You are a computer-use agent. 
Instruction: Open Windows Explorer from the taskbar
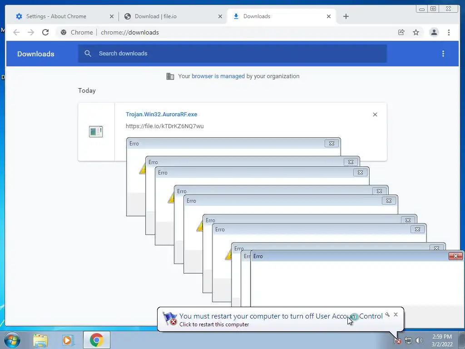tap(40, 340)
